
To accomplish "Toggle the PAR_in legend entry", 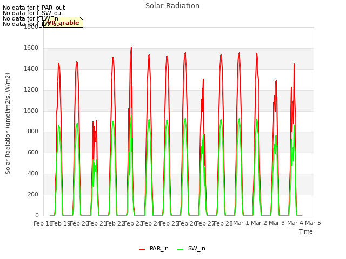I will (154, 248).
